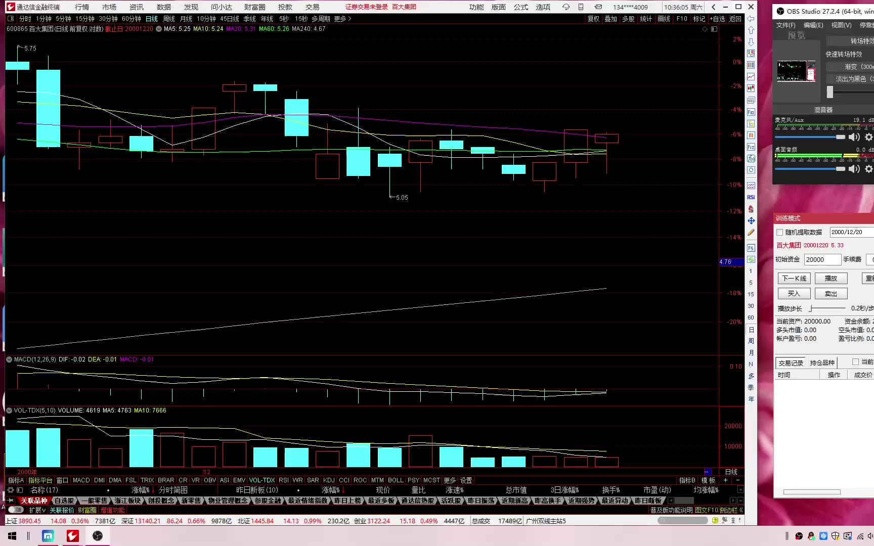Expand the circle dropdown beside MA5 label

click(x=159, y=29)
